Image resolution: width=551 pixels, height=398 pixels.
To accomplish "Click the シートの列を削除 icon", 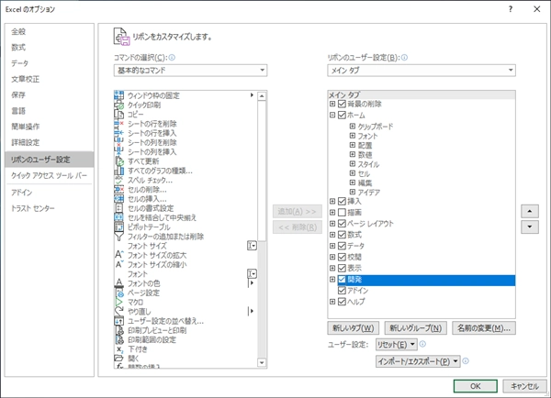I will pos(118,142).
